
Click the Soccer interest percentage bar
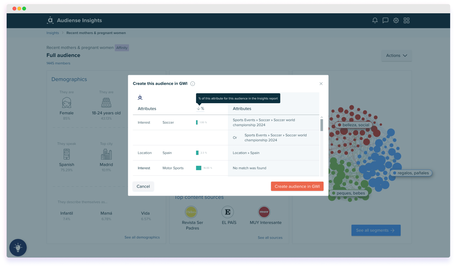197,122
